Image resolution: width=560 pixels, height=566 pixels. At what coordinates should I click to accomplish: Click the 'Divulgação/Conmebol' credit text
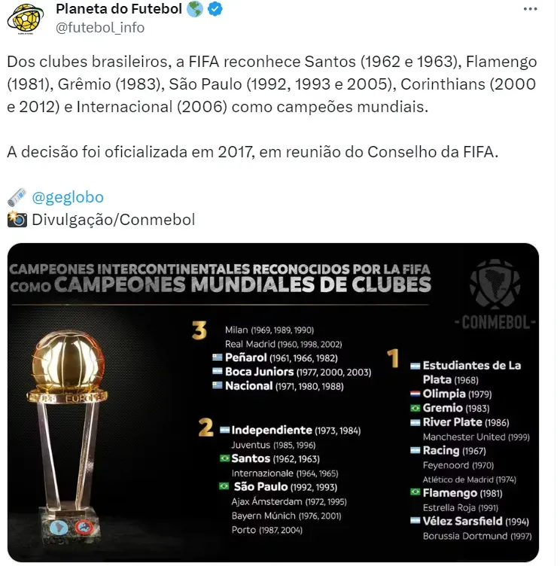[x=113, y=220]
